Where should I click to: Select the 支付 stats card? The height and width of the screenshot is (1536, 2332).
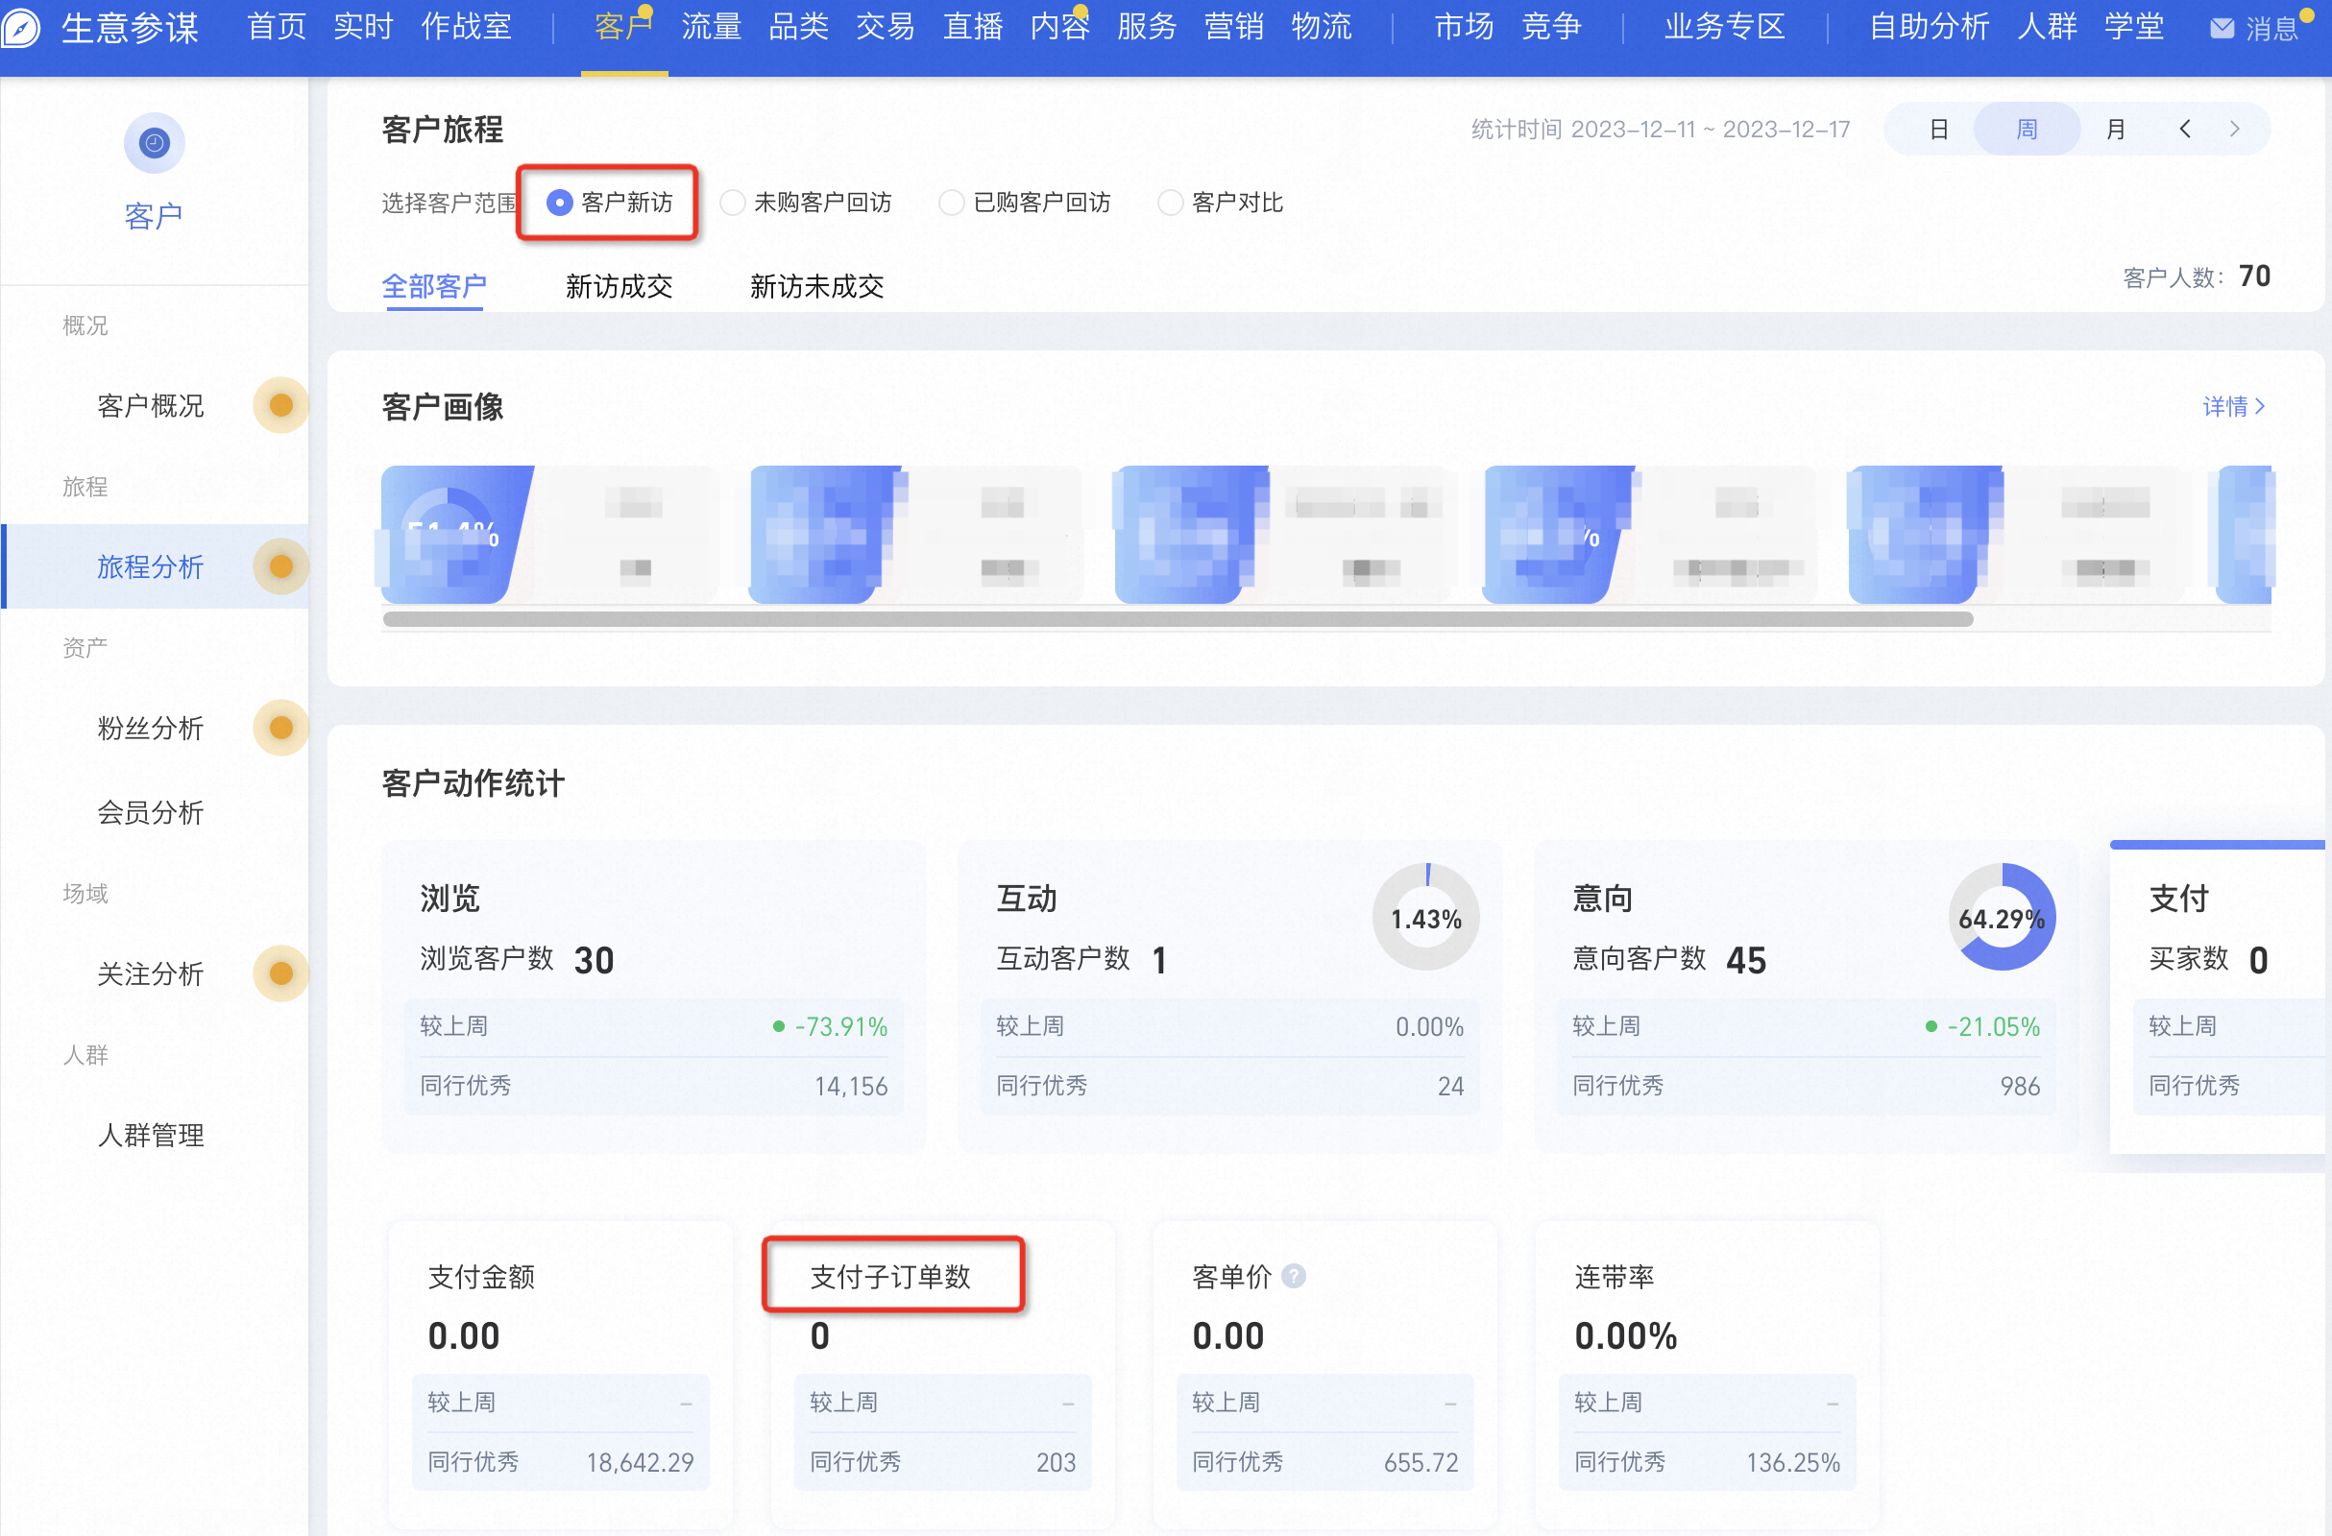click(x=2220, y=996)
